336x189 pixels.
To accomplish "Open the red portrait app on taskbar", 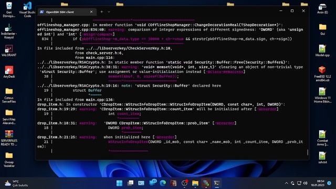I will pos(174,183).
